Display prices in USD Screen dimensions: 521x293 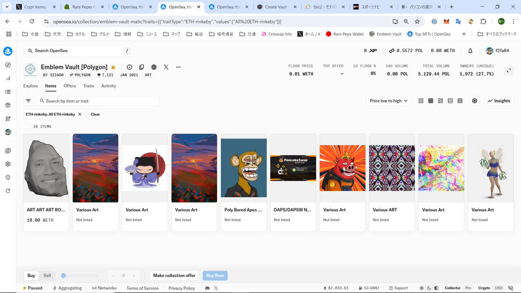pyautogui.click(x=499, y=288)
